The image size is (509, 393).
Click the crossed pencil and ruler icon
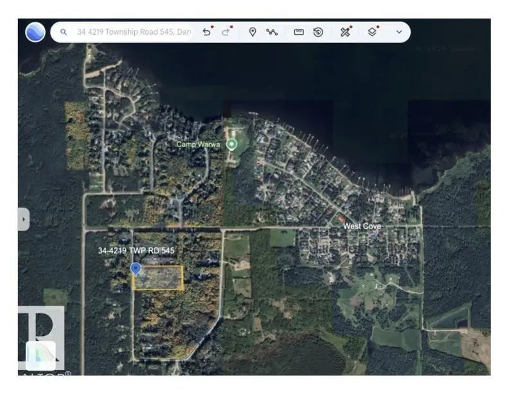345,32
